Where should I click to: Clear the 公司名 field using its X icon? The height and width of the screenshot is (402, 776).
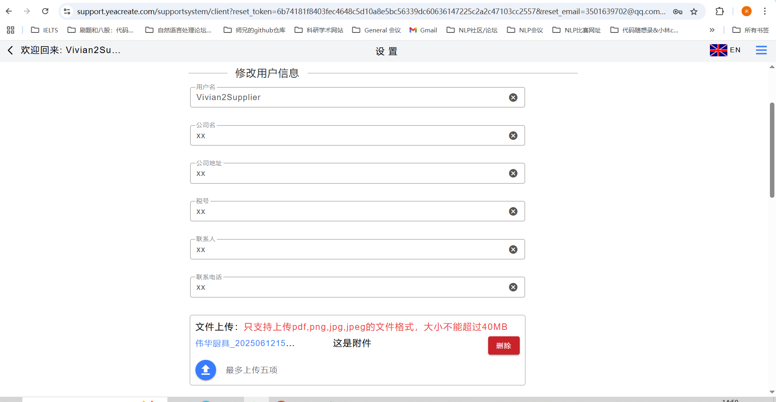(513, 136)
